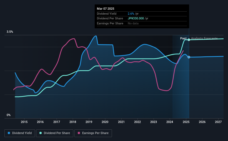The height and width of the screenshot is (141, 228).
Task: Click the 2020 x-axis label
Action: pyautogui.click(x=105, y=122)
